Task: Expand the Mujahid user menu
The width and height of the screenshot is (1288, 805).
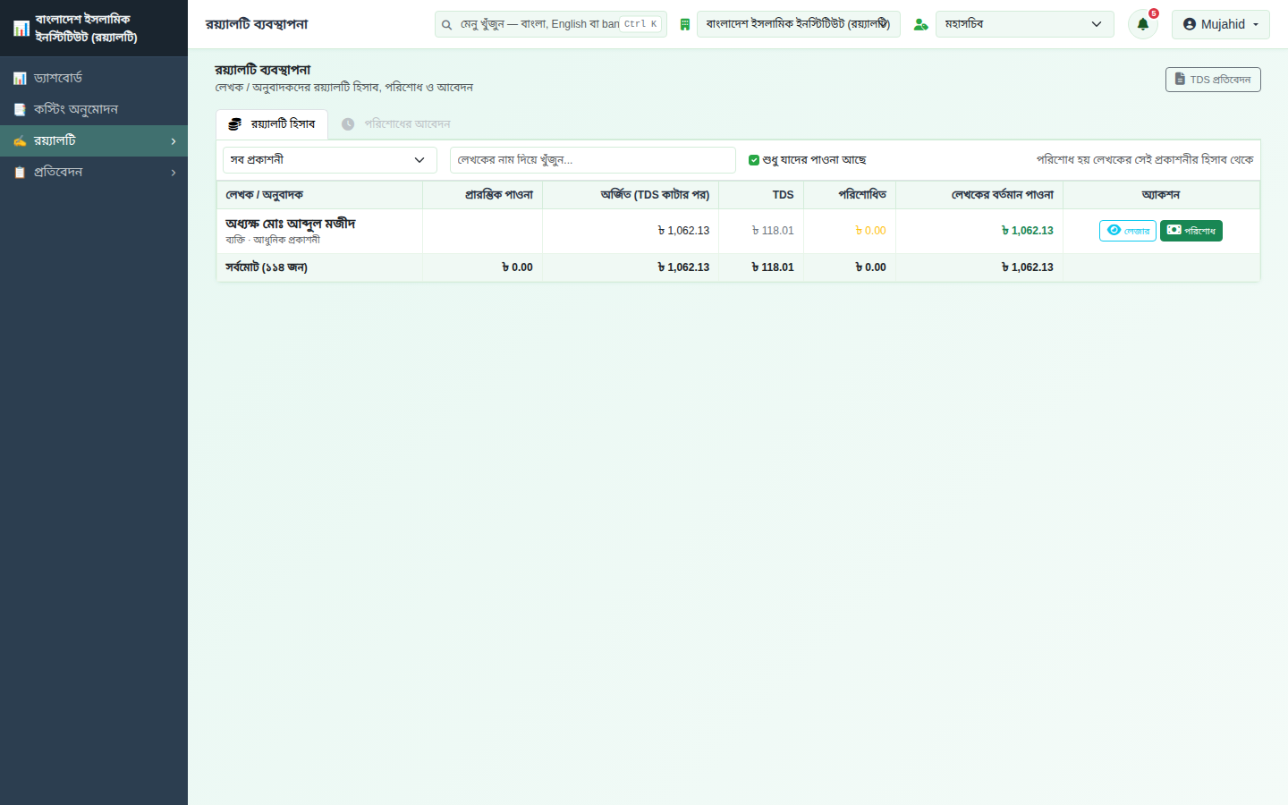Action: tap(1220, 24)
